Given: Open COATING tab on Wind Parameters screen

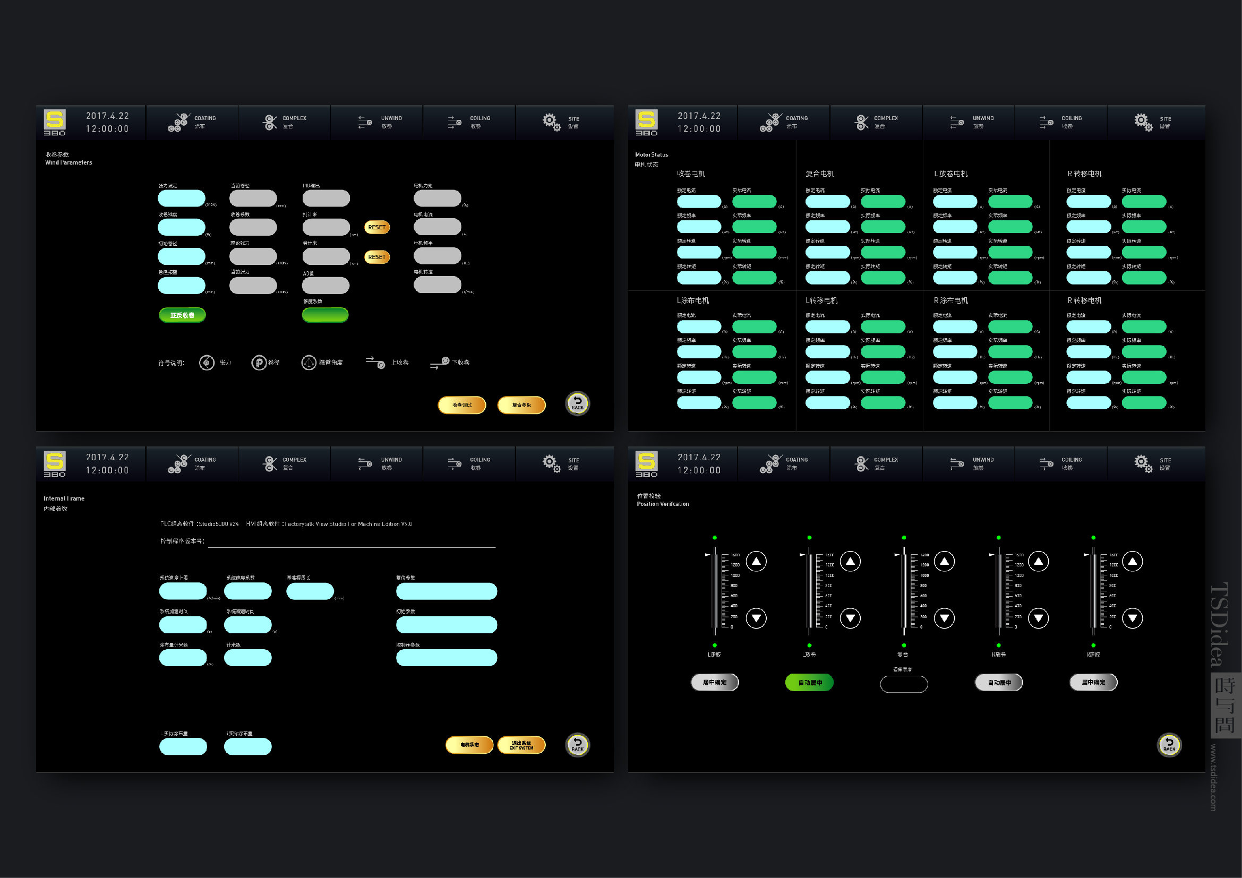Looking at the screenshot, I should click(192, 122).
